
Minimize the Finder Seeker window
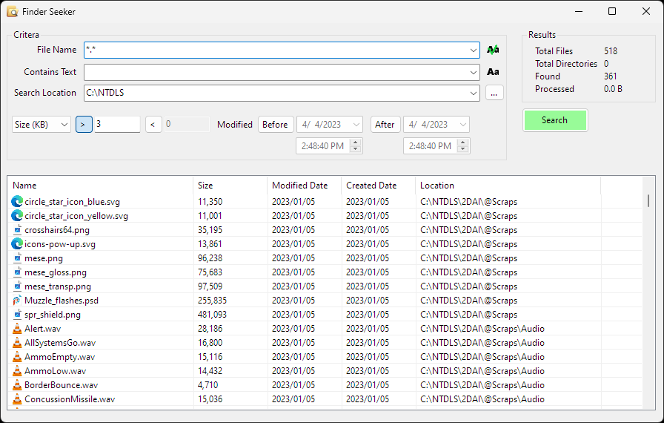[579, 11]
